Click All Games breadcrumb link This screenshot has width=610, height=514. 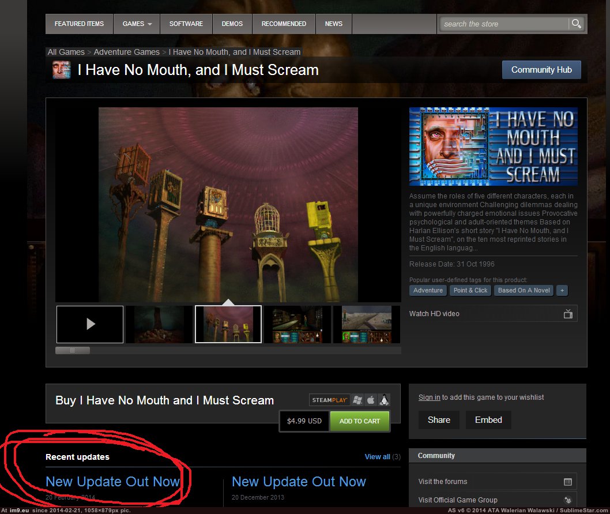coord(66,52)
